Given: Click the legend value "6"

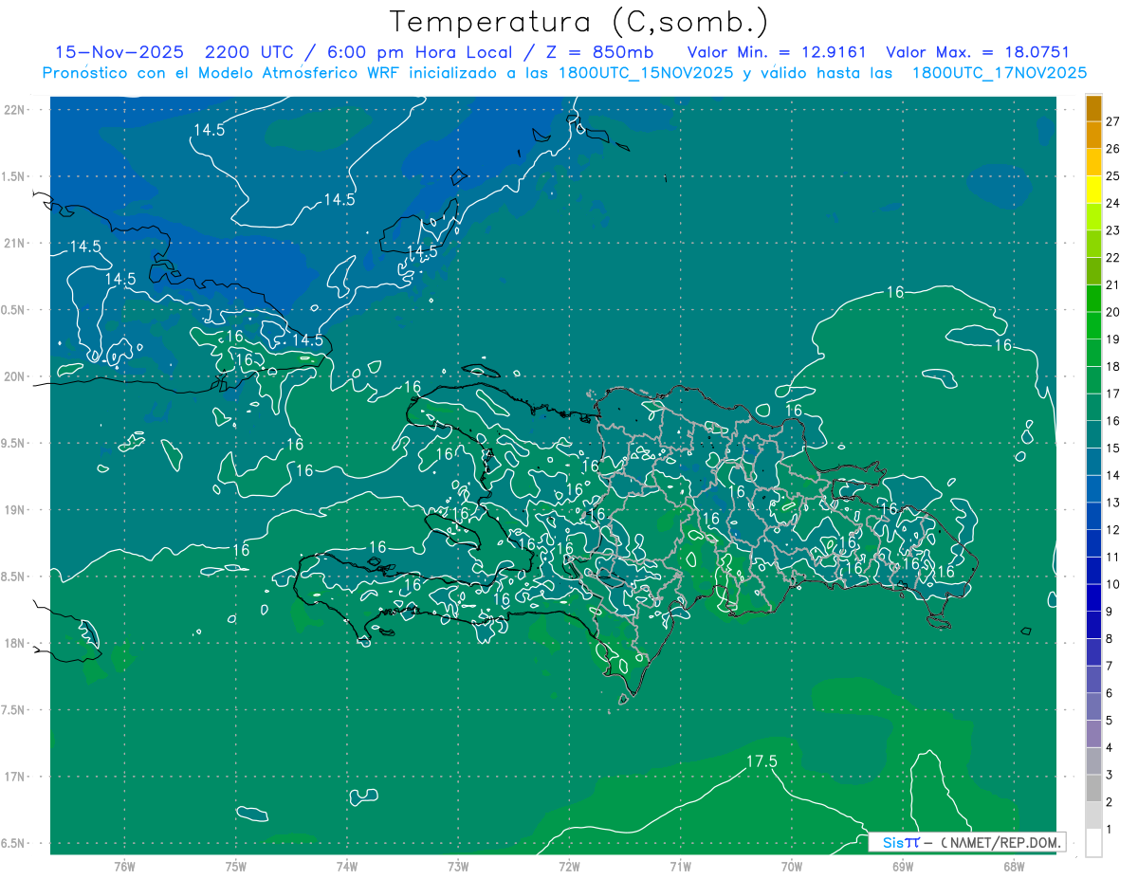Looking at the screenshot, I should [1110, 693].
